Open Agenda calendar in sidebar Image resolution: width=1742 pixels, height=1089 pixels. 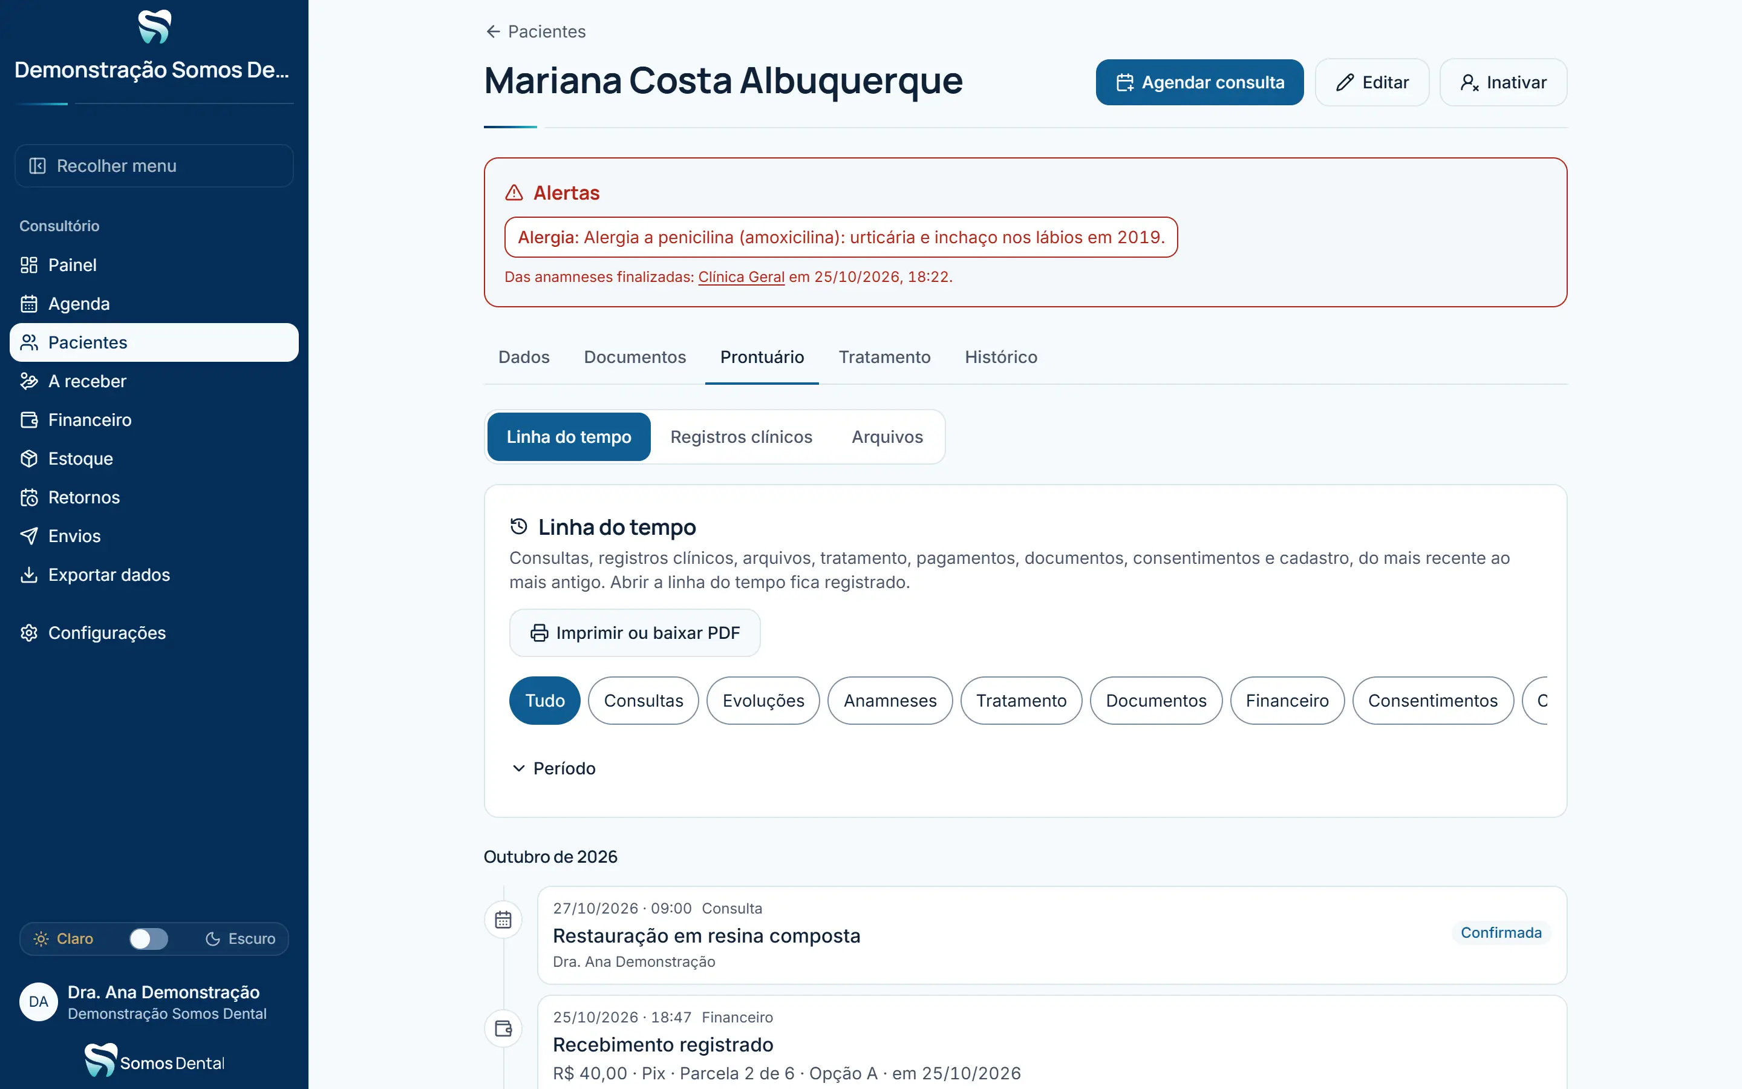(x=153, y=304)
